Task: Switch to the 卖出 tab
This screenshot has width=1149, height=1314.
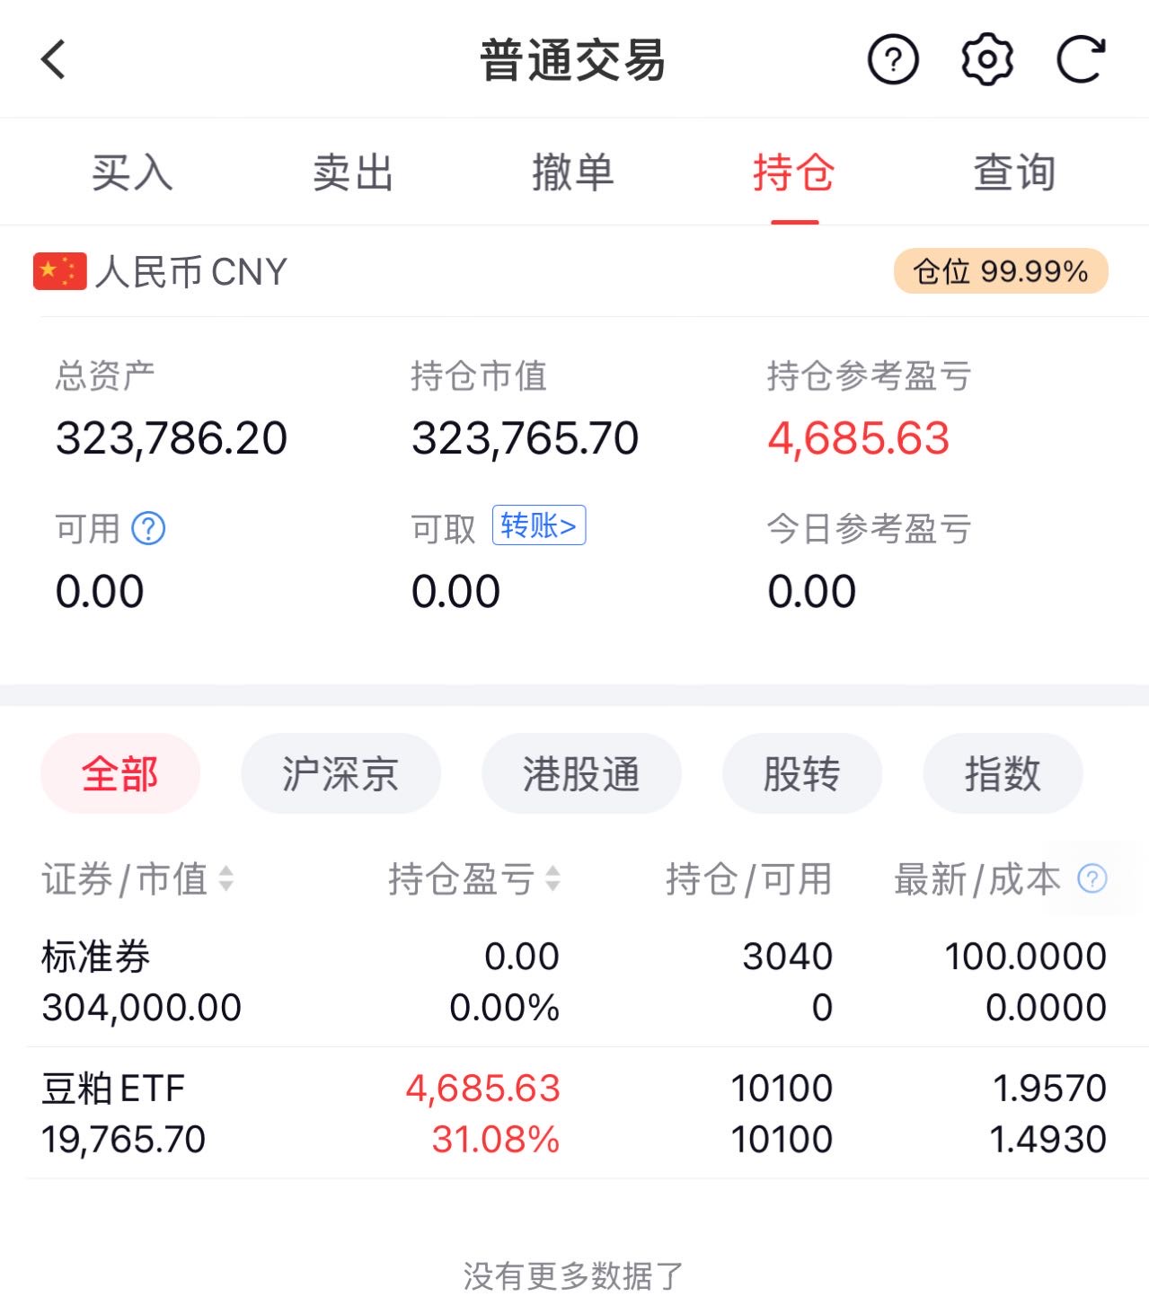Action: 353,172
